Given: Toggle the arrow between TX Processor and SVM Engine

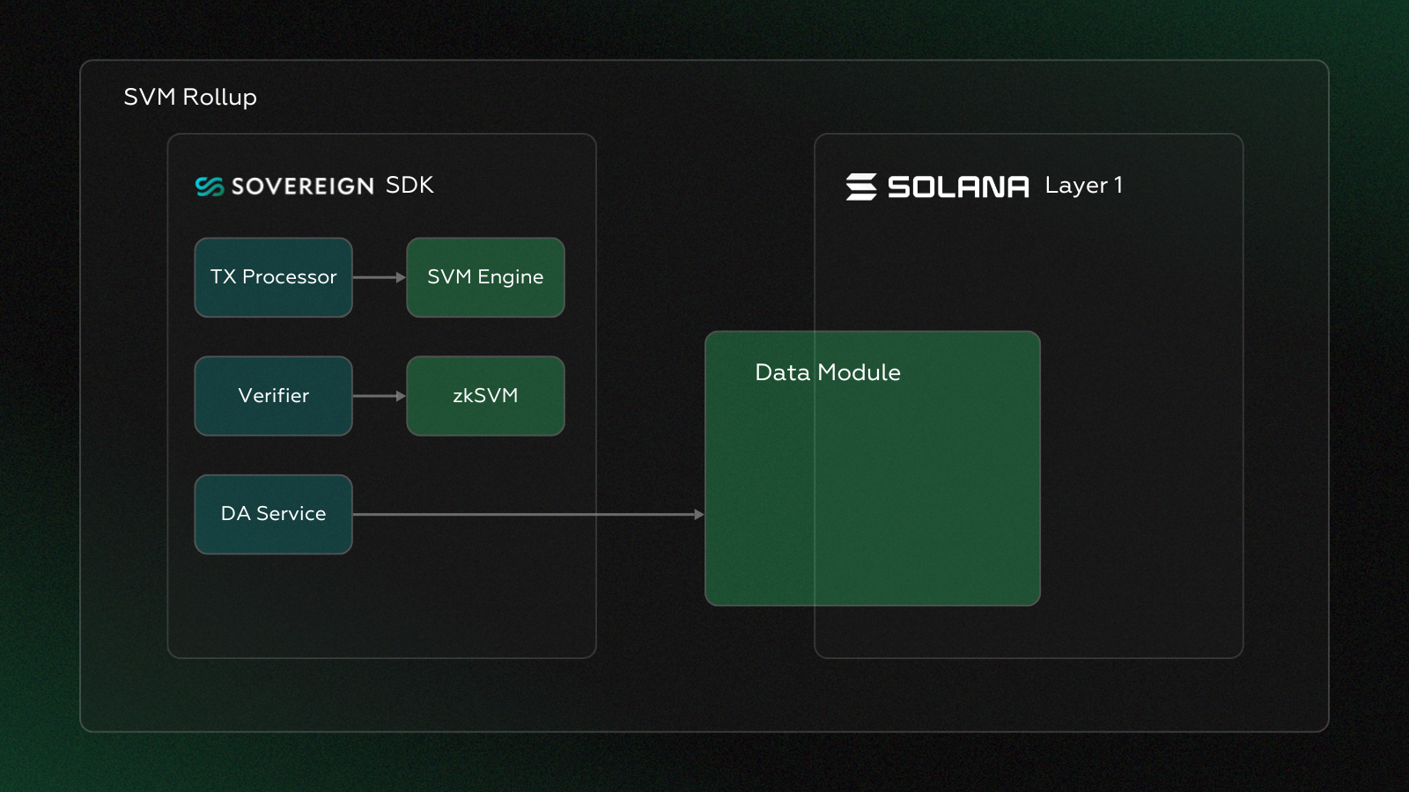Looking at the screenshot, I should coord(379,277).
